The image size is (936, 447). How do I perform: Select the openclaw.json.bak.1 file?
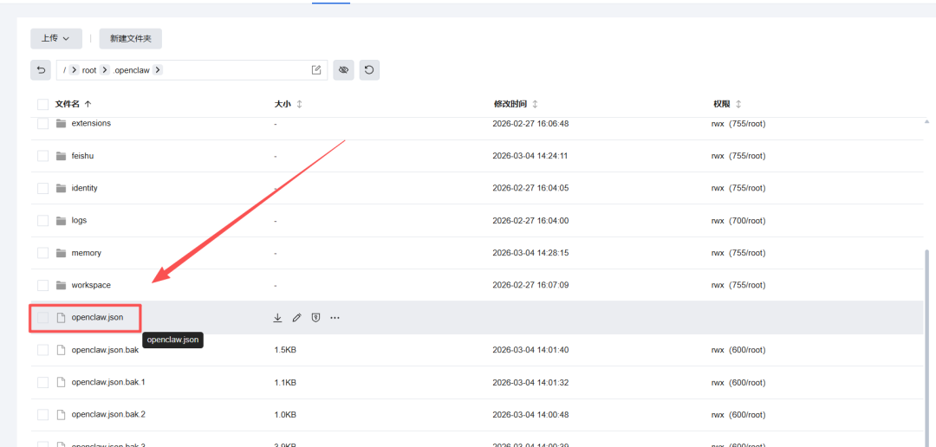pos(108,382)
